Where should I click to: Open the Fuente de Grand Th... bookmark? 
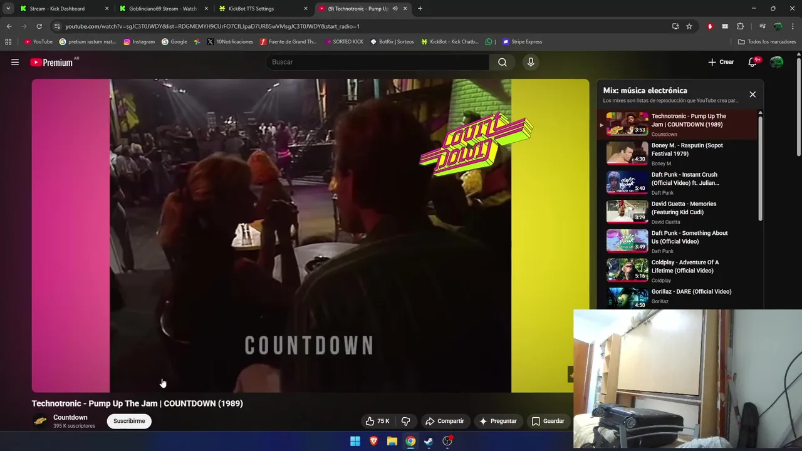coord(288,42)
